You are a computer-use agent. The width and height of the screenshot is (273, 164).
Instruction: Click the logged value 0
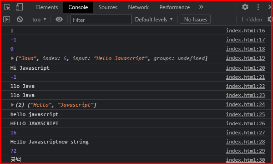click(x=12, y=49)
